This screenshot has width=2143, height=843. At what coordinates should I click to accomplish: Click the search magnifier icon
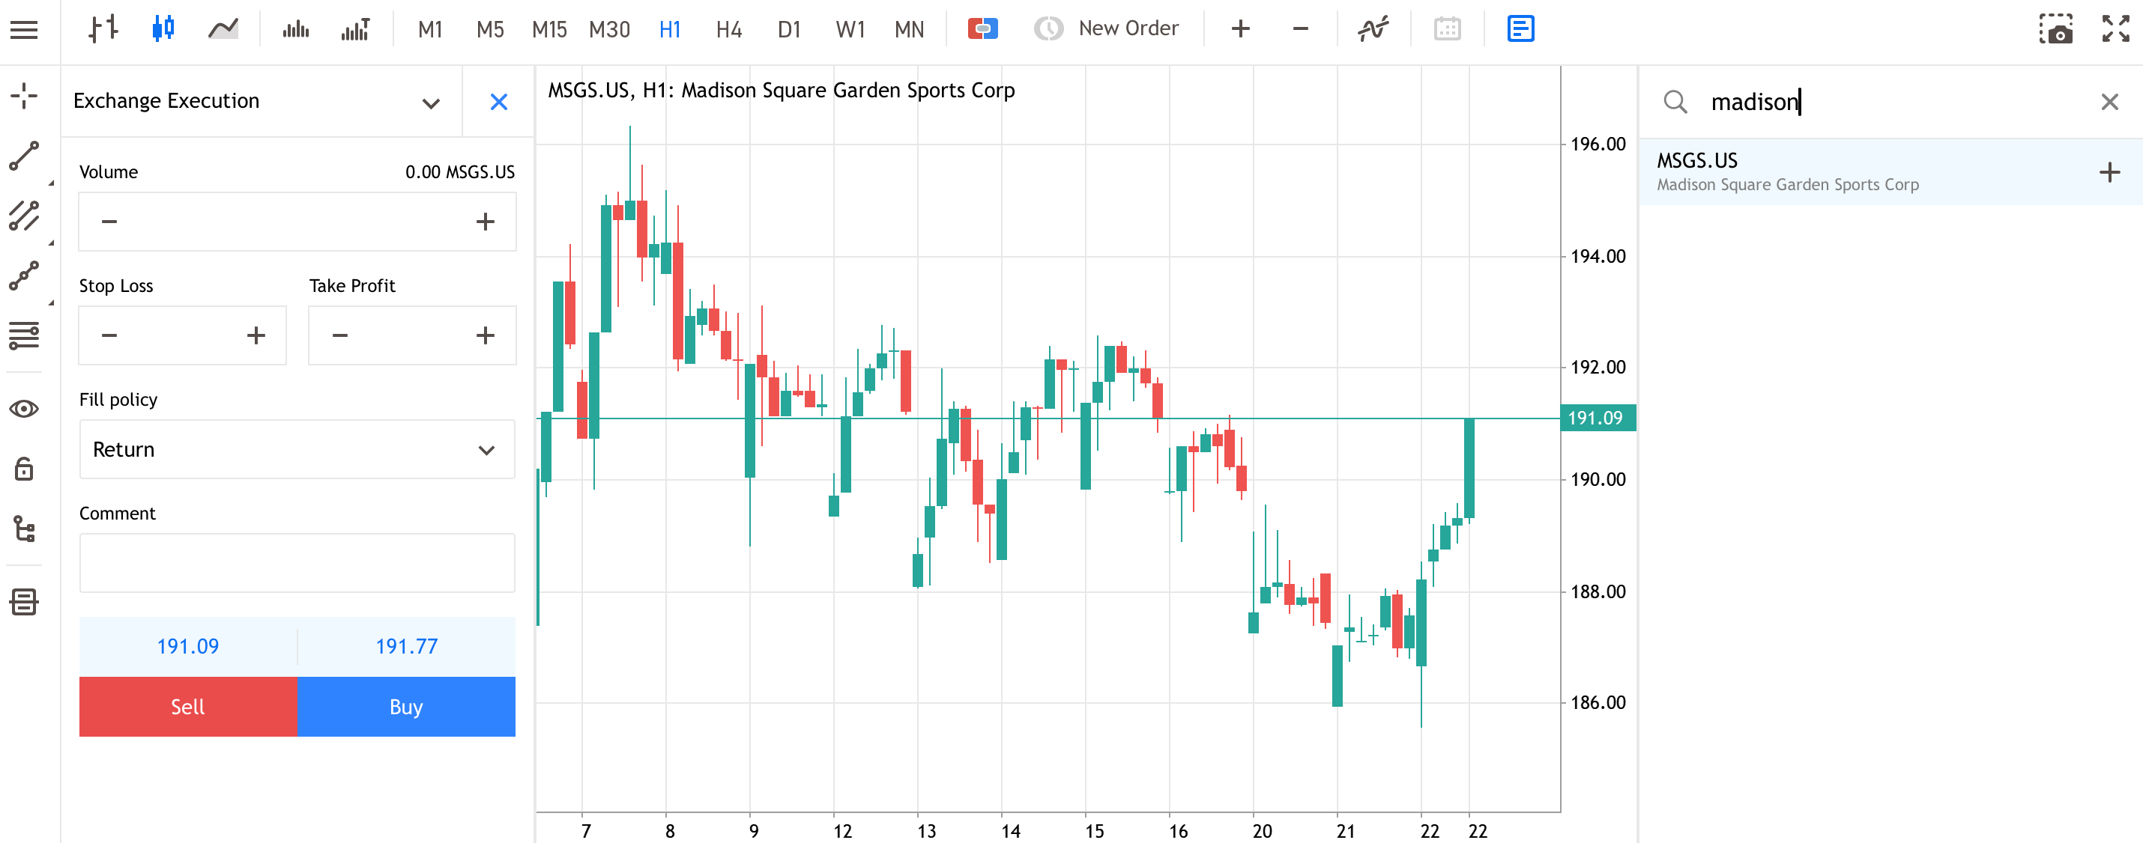tap(1675, 101)
